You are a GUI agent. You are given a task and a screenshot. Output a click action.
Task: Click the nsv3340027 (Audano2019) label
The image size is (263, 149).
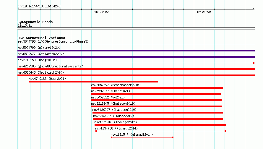click(113, 116)
